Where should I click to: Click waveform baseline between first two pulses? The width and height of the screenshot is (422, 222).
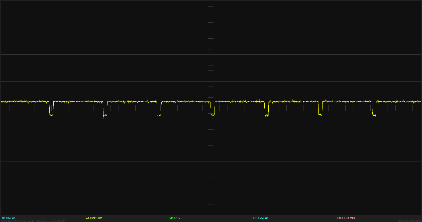point(78,102)
